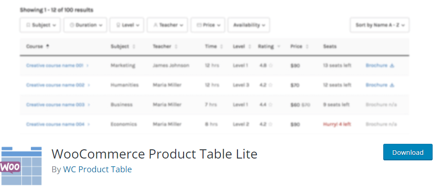The width and height of the screenshot is (434, 187).
Task: Click the sort icon beside the Teacher header
Action: [x=176, y=47]
